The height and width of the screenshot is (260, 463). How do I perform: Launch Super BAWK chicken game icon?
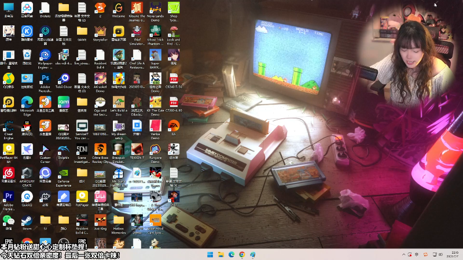[155, 59]
